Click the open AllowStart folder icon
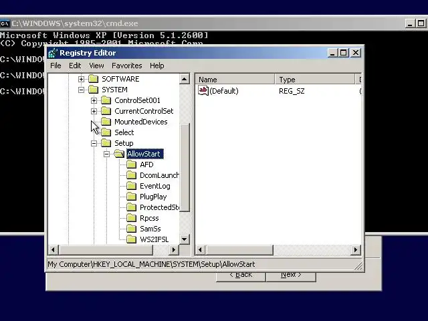428x321 pixels. pos(119,154)
